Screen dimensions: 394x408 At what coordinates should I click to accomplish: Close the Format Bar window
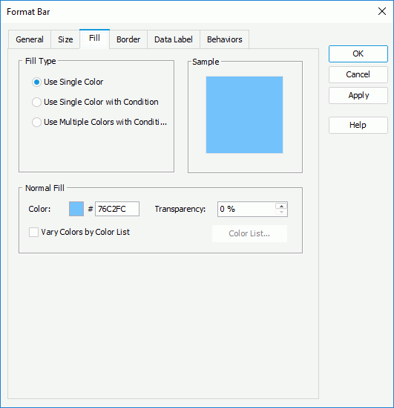pos(382,11)
